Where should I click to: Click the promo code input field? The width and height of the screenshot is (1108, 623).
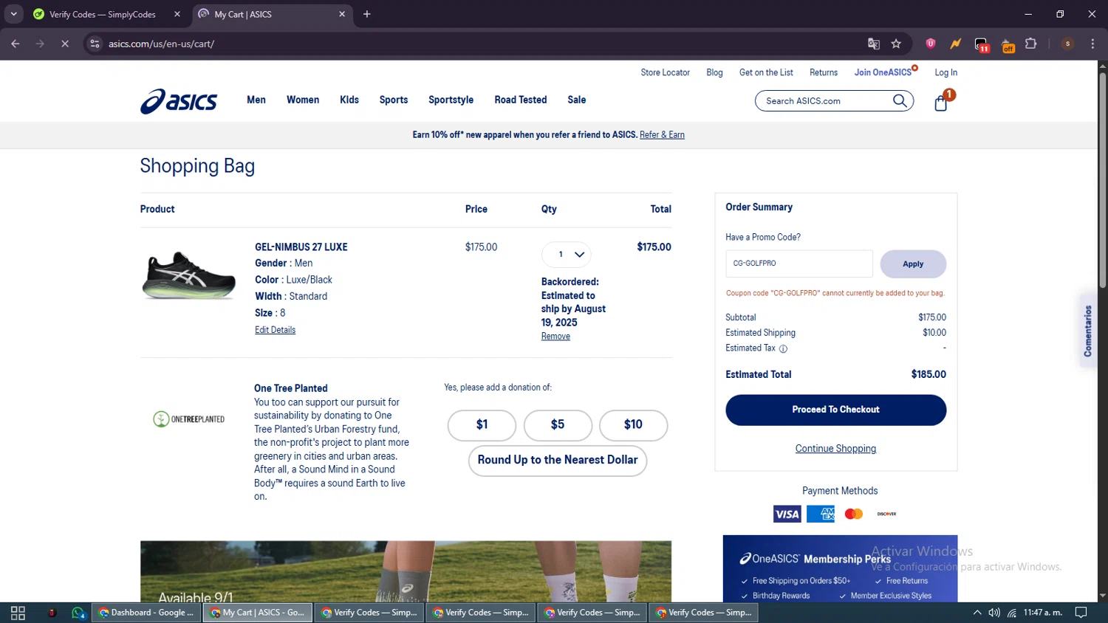click(x=799, y=264)
